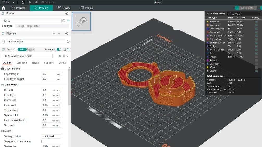Screen dimensions: 262x147
Task: Switch to the Preview tab
Action: [41, 8]
